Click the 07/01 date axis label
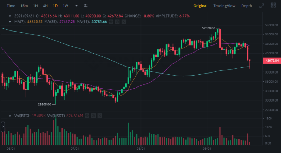The image size is (281, 153). pos(75,149)
